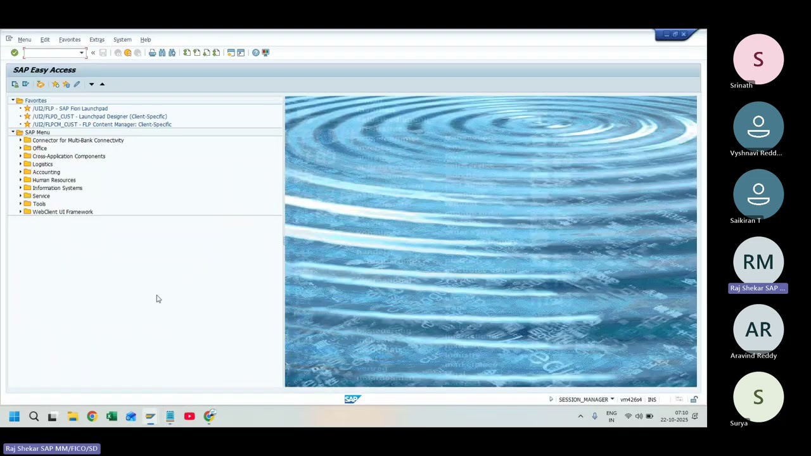Screen dimensions: 811x456
Task: Open the SAP Business Workplace icon
Action: pos(41,84)
